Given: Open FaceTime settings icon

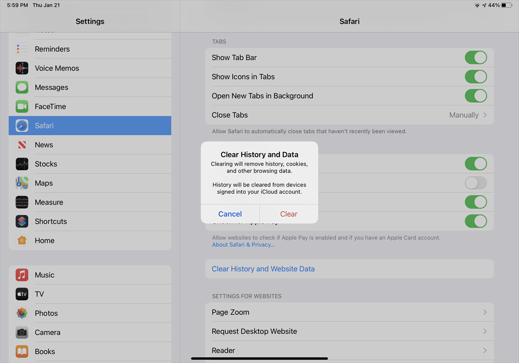Looking at the screenshot, I should (x=22, y=107).
